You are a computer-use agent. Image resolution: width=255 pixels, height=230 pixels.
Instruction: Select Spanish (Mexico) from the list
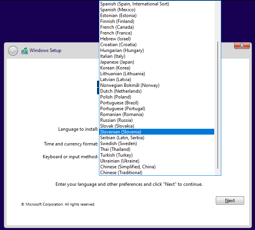[157, 10]
